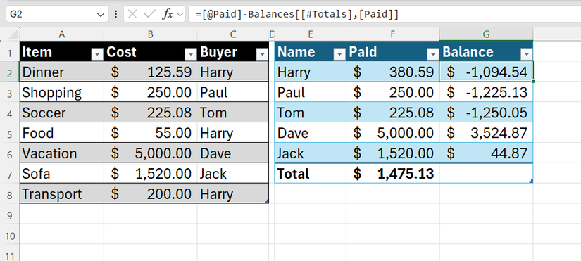Open the three-dot formula bar options handle
The width and height of the screenshot is (581, 261).
click(116, 15)
